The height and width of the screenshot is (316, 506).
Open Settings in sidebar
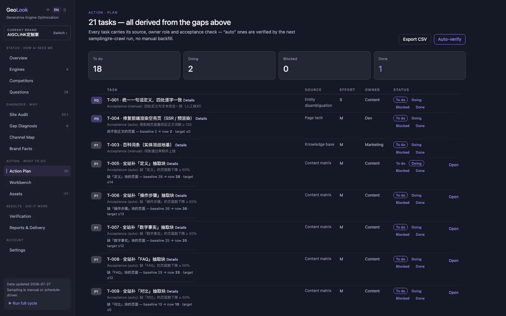(37, 250)
